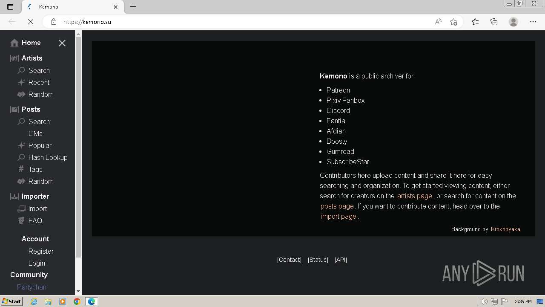Open FAQ page

pos(35,220)
